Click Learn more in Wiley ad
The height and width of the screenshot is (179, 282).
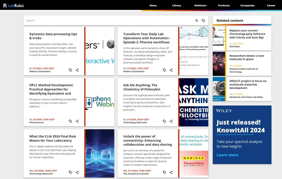click(227, 155)
